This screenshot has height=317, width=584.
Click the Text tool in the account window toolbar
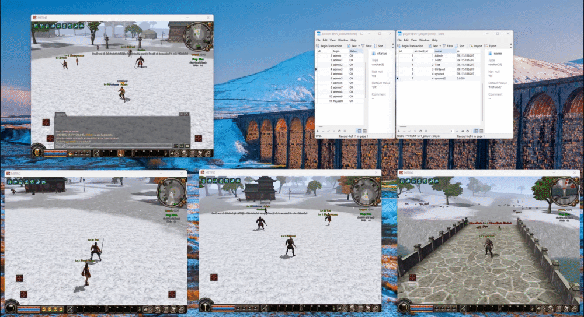(x=352, y=46)
